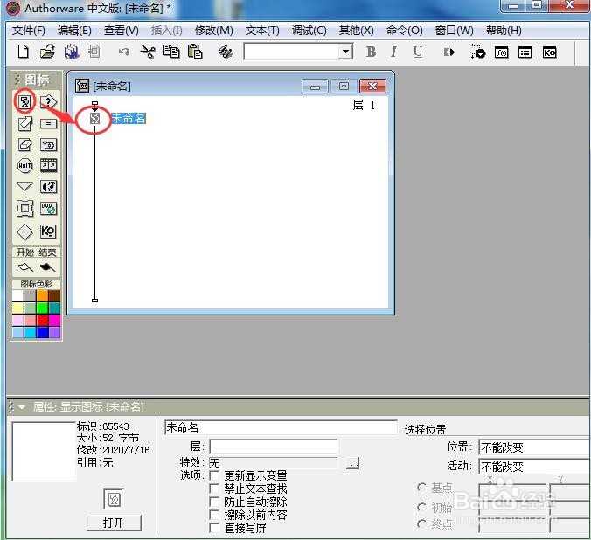The width and height of the screenshot is (591, 540).
Task: Open the 文本(T) menu
Action: (262, 31)
